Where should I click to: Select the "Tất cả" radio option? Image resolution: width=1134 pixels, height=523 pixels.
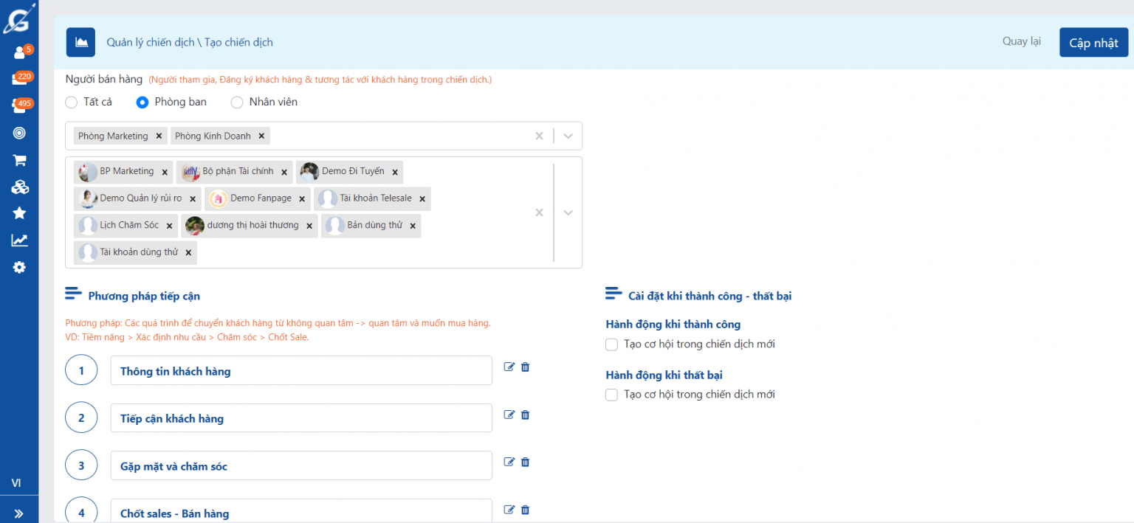tap(71, 102)
